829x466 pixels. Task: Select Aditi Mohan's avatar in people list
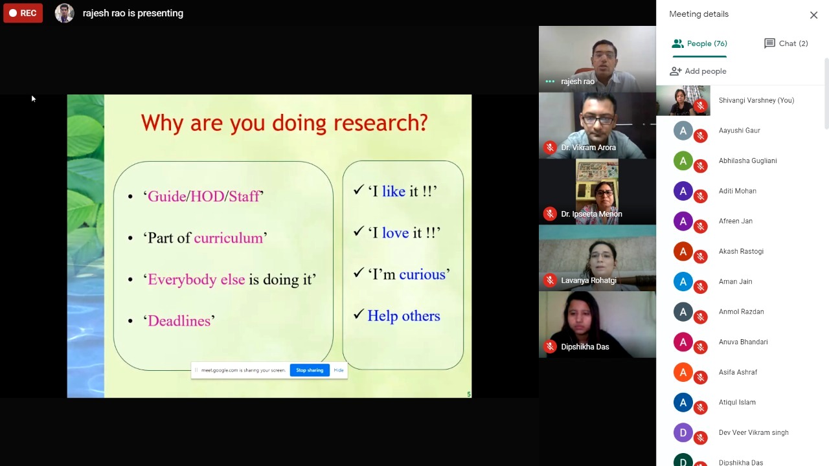(683, 191)
